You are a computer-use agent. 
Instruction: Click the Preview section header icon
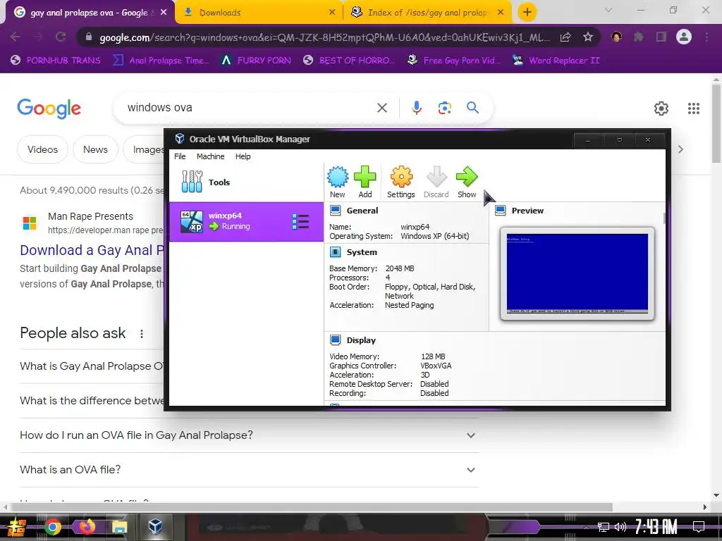[x=500, y=211]
